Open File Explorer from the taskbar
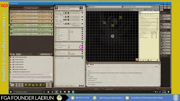The width and height of the screenshot is (180, 101). click(x=65, y=92)
